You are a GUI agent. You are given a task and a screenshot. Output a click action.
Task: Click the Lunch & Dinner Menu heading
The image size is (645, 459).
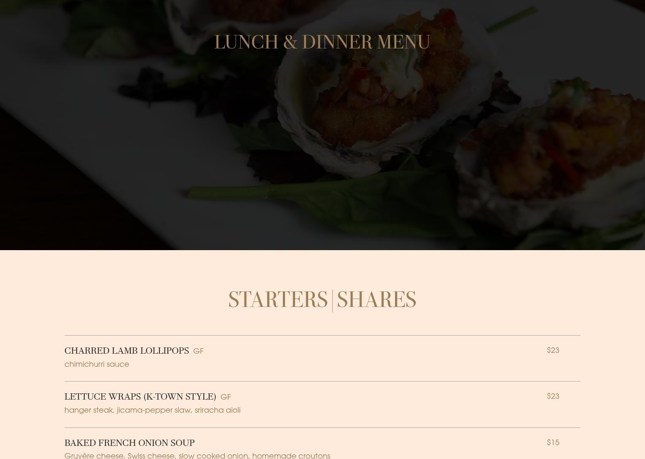(x=322, y=42)
